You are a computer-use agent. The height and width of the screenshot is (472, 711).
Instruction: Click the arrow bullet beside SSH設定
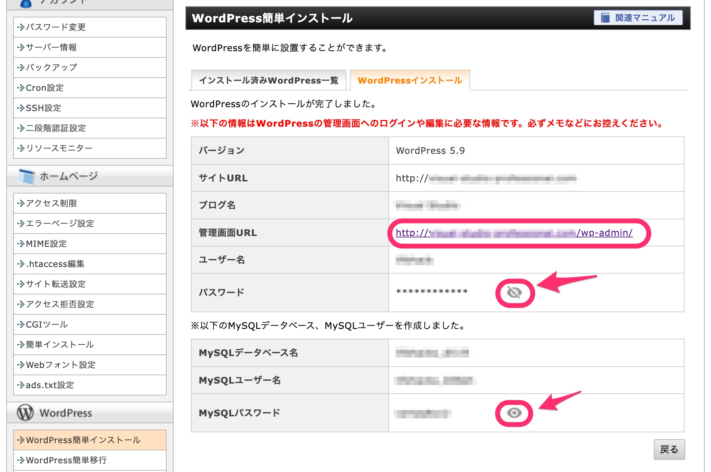(21, 108)
